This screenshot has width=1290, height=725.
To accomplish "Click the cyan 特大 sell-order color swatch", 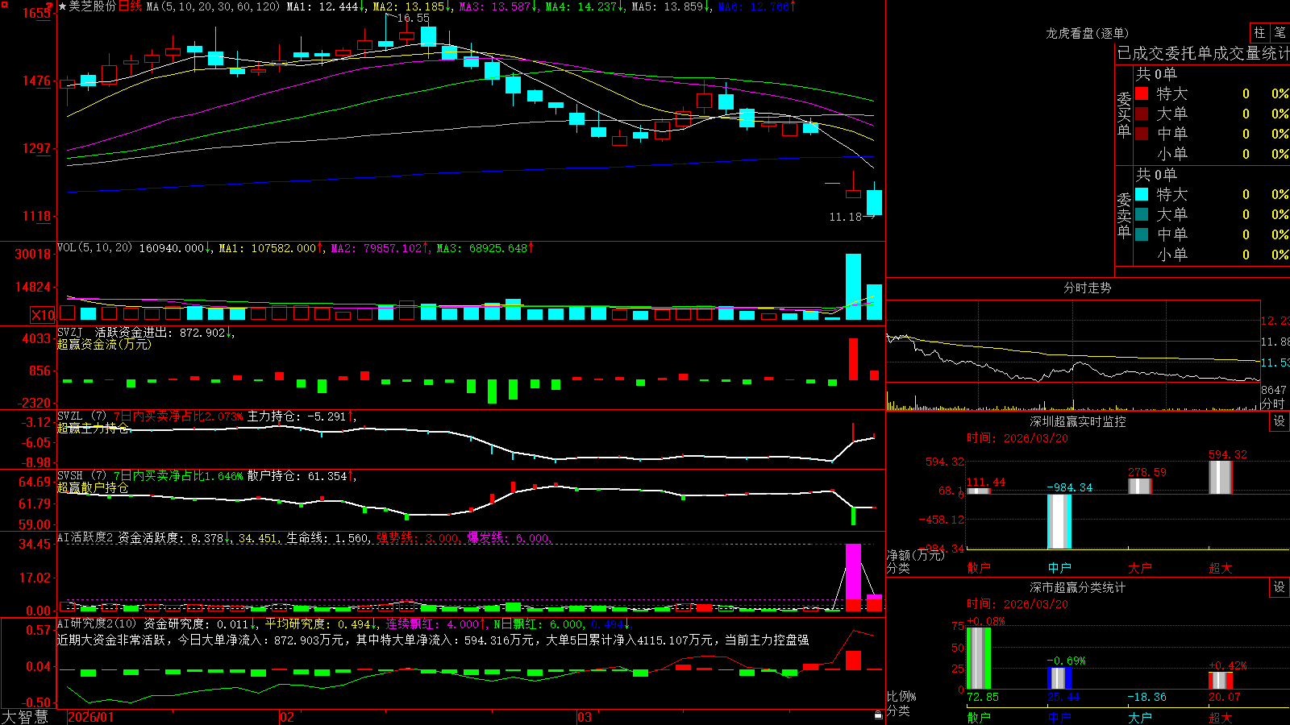I will [1142, 194].
